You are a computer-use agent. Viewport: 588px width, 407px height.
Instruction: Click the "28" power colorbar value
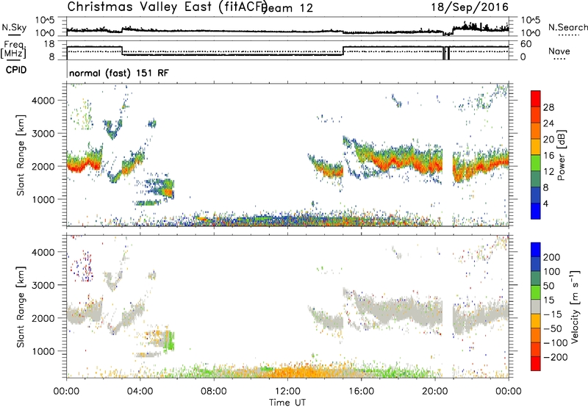click(x=548, y=107)
